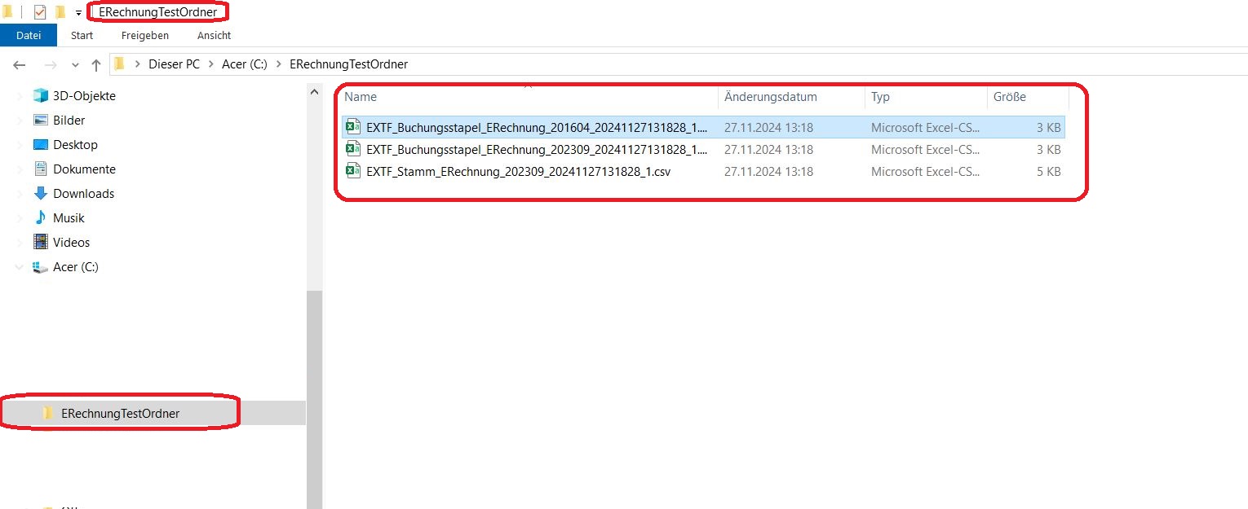The width and height of the screenshot is (1248, 509).
Task: Sort files by Änderungsdatum column header
Action: 771,97
